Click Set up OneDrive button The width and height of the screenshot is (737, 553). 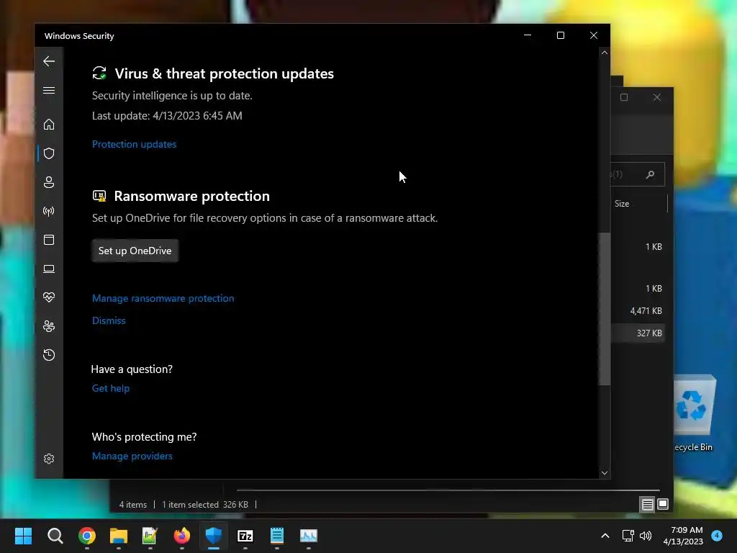135,251
